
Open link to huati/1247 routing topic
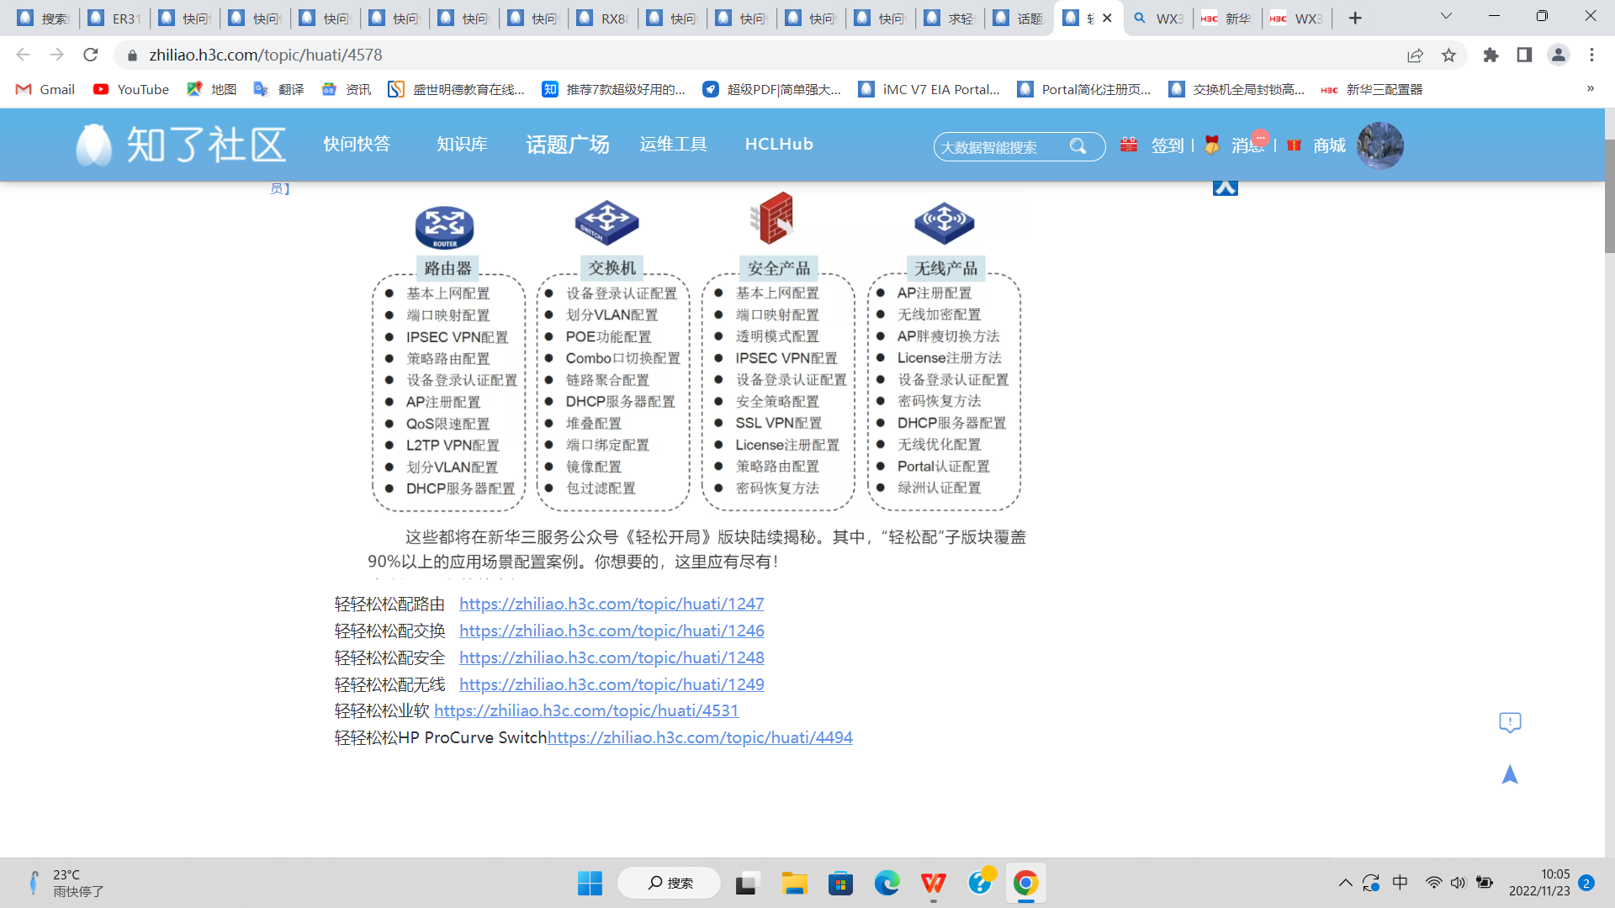[x=612, y=604]
